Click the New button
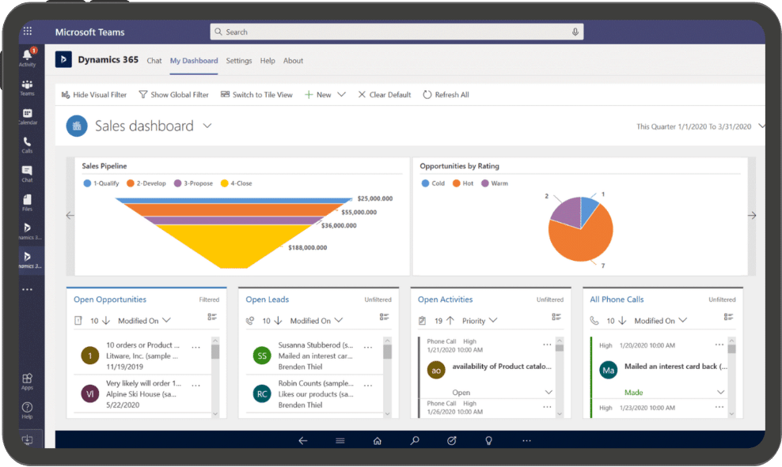This screenshot has height=467, width=782. click(318, 95)
